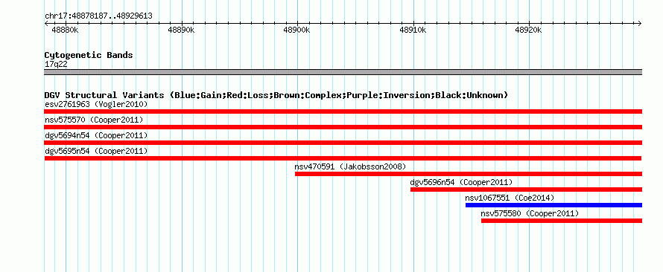Image resolution: width=663 pixels, height=272 pixels.
Task: Click the left arrowhead of the ruler
Action: click(x=46, y=23)
